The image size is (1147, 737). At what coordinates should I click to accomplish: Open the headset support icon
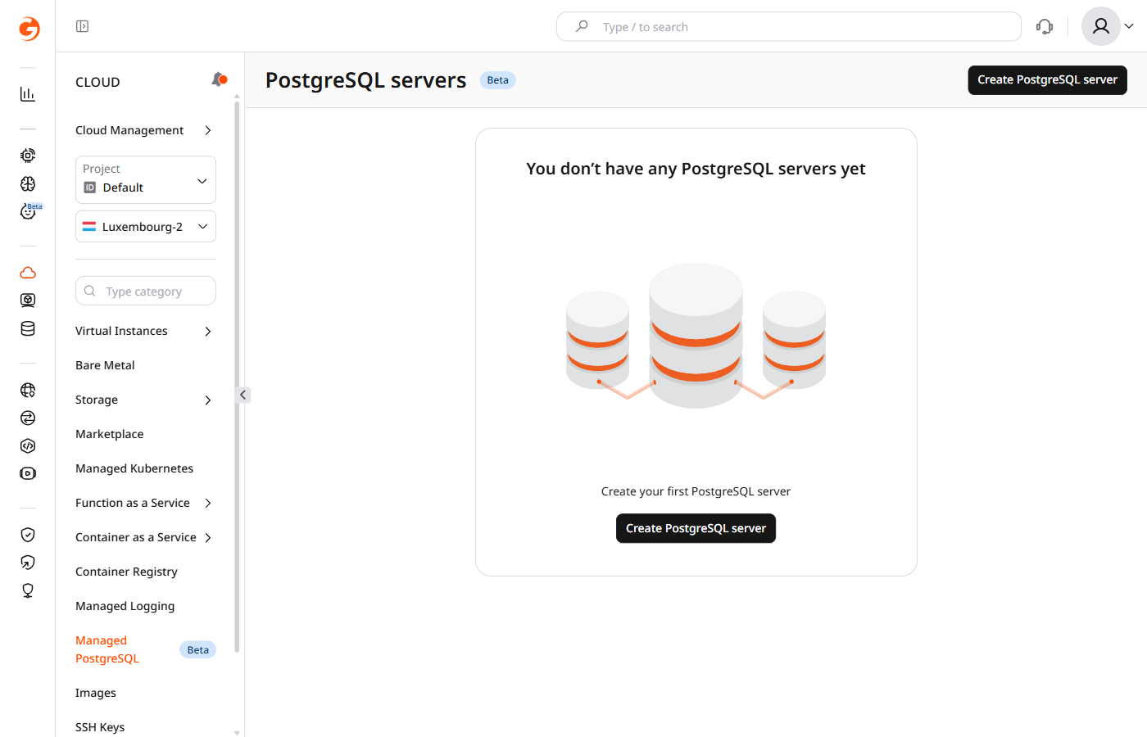(x=1045, y=26)
